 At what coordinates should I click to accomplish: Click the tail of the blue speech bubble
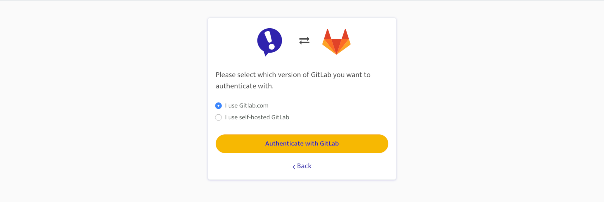coord(266,53)
